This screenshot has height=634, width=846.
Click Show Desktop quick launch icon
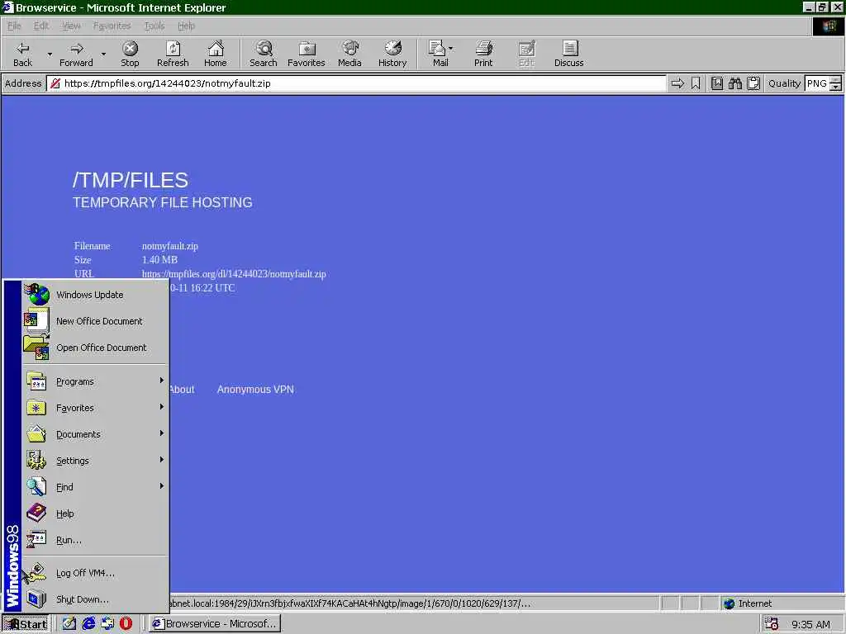tap(69, 624)
